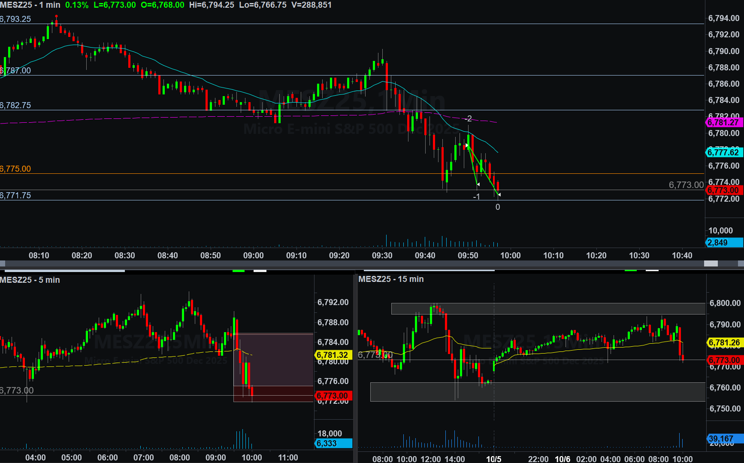This screenshot has width=744, height=463.
Task: Click the 6,771.75 price level label
Action: (15, 195)
